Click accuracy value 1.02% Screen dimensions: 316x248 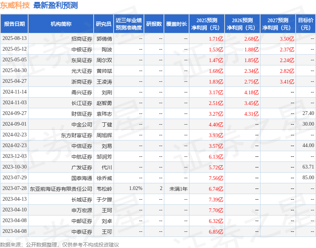[x=136, y=188]
